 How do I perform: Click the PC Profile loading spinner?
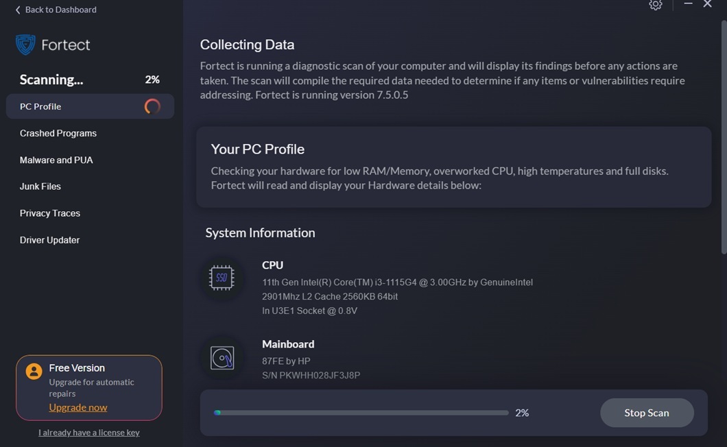152,106
